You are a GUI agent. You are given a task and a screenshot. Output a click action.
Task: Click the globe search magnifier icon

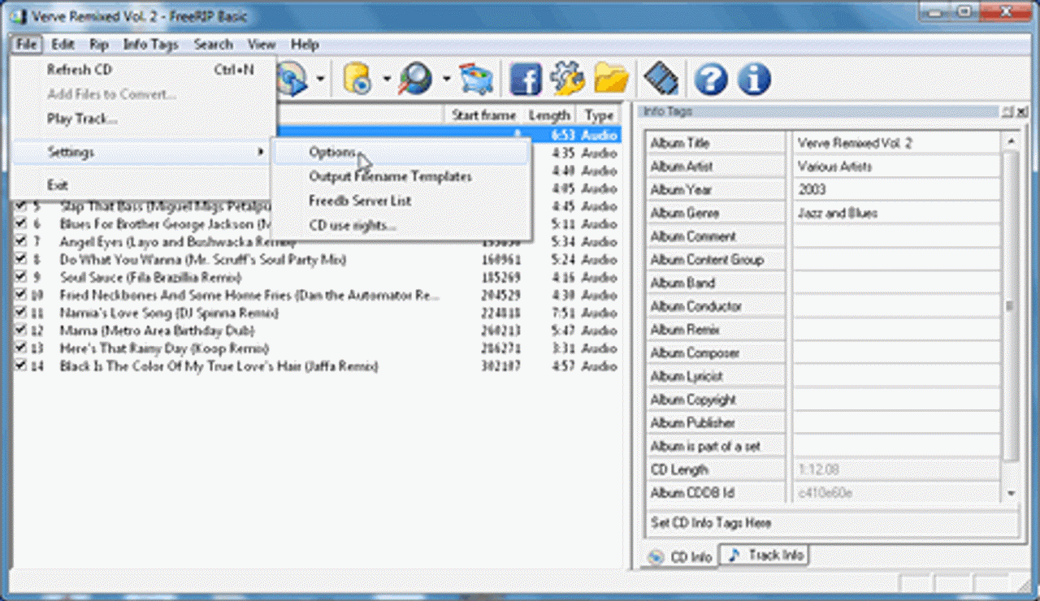pos(416,79)
